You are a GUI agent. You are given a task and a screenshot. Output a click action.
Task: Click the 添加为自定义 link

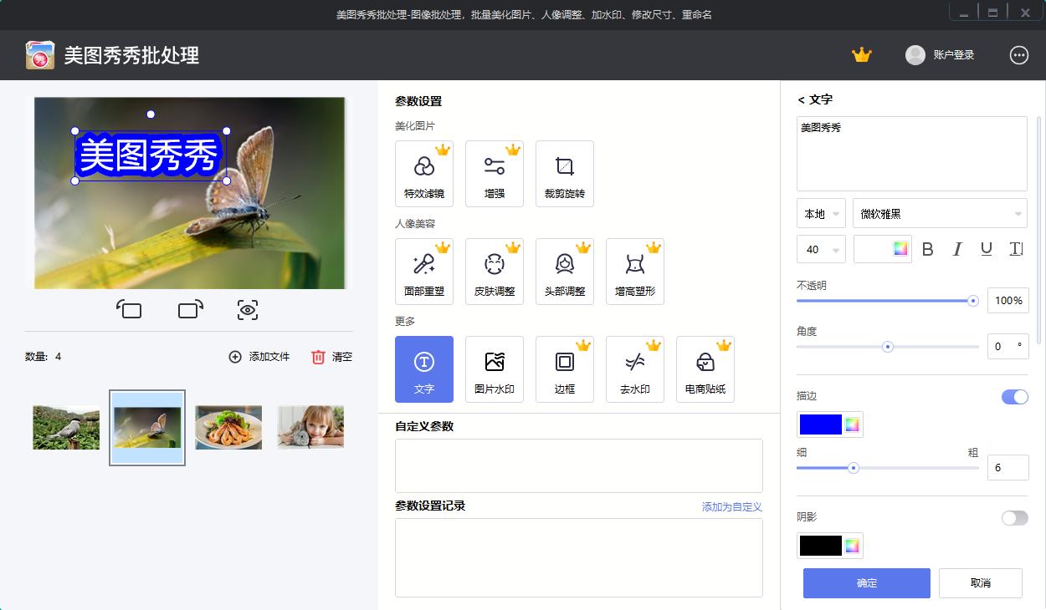coord(732,507)
